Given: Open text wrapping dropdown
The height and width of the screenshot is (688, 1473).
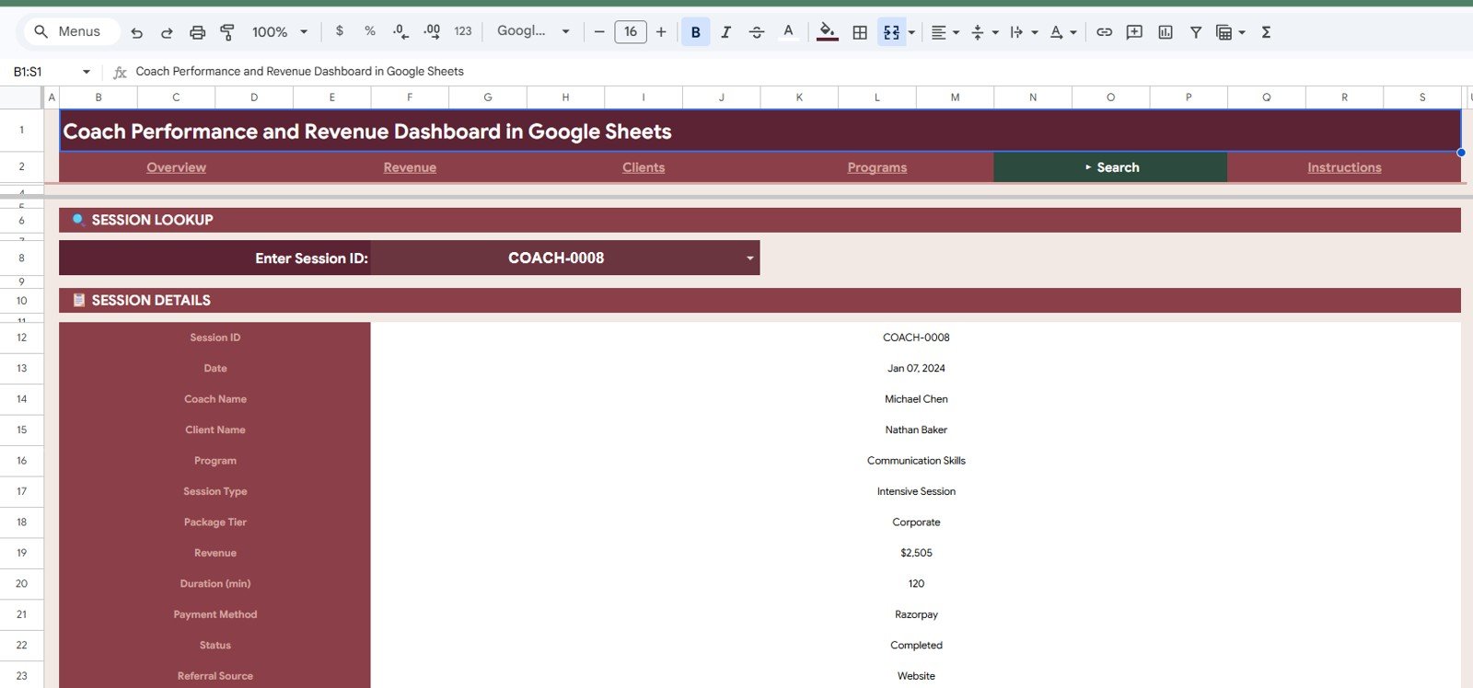Looking at the screenshot, I should pos(1024,32).
